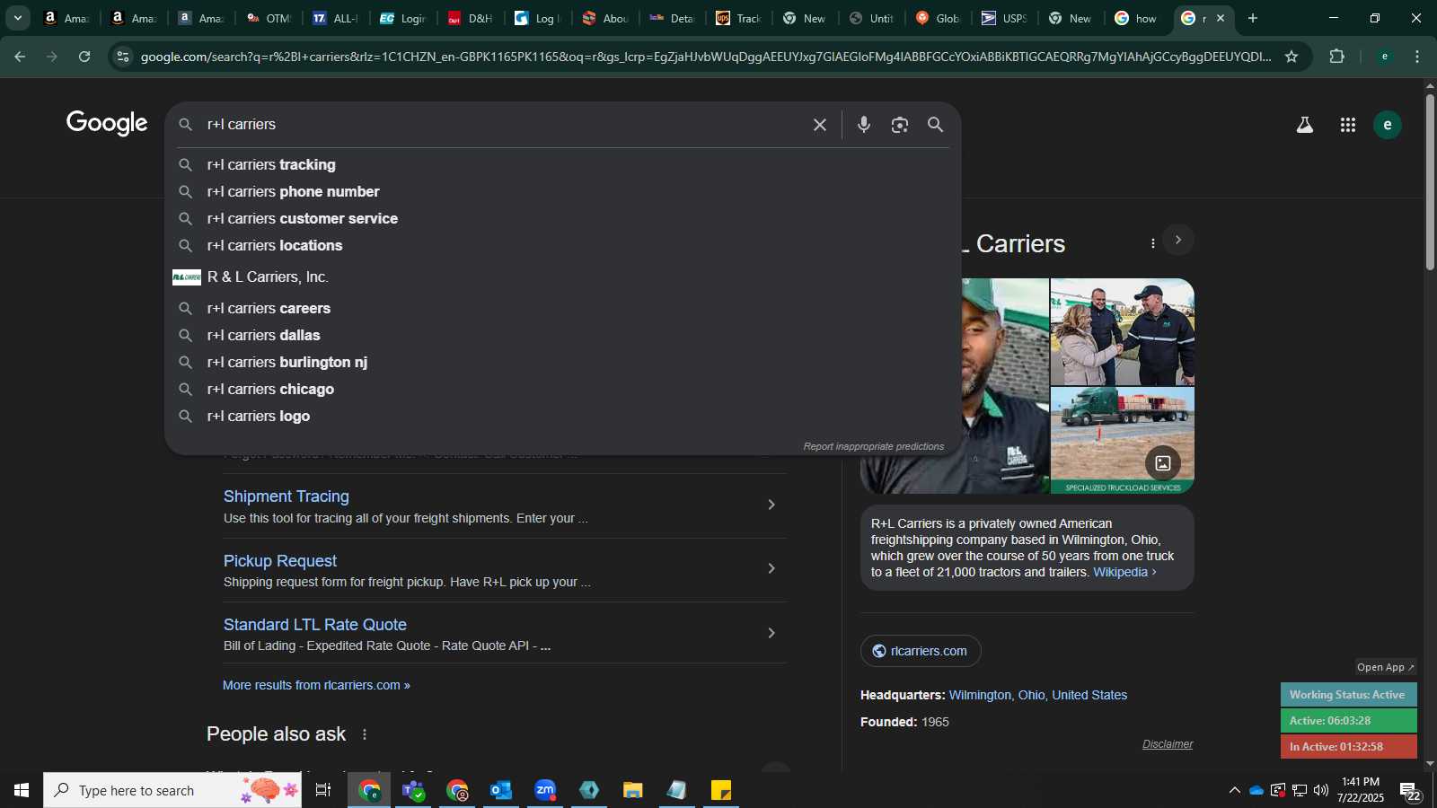Open Zoom from taskbar
The image size is (1437, 808).
tap(545, 790)
